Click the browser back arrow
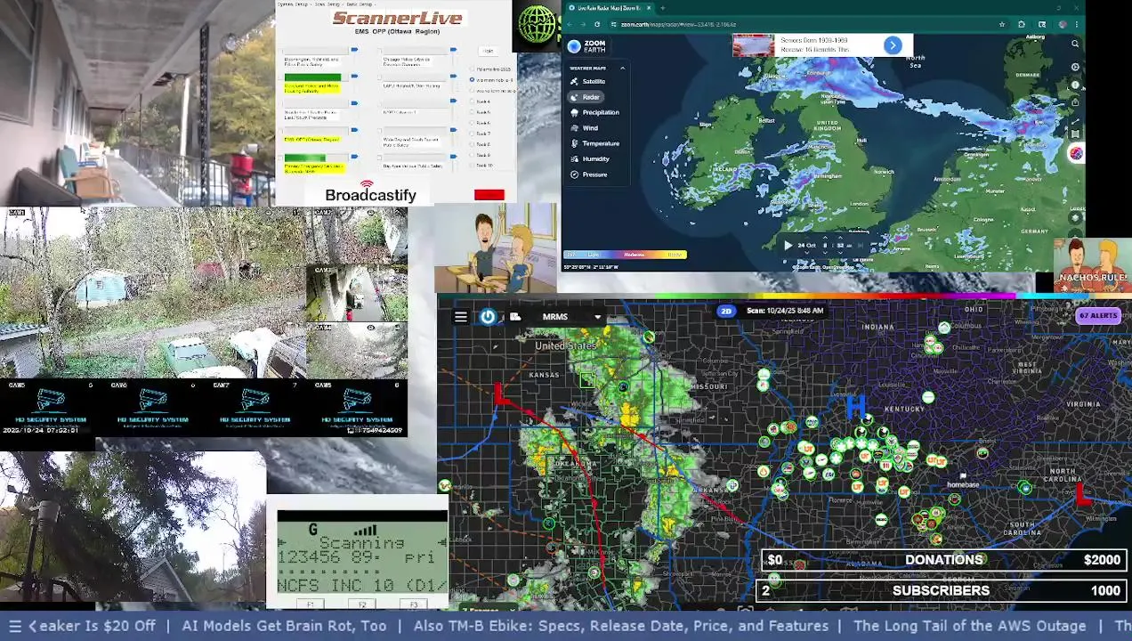Image resolution: width=1132 pixels, height=641 pixels. 571,24
